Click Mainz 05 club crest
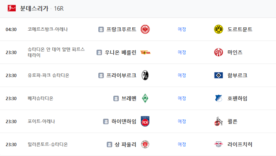276x156 pixels. [218, 52]
